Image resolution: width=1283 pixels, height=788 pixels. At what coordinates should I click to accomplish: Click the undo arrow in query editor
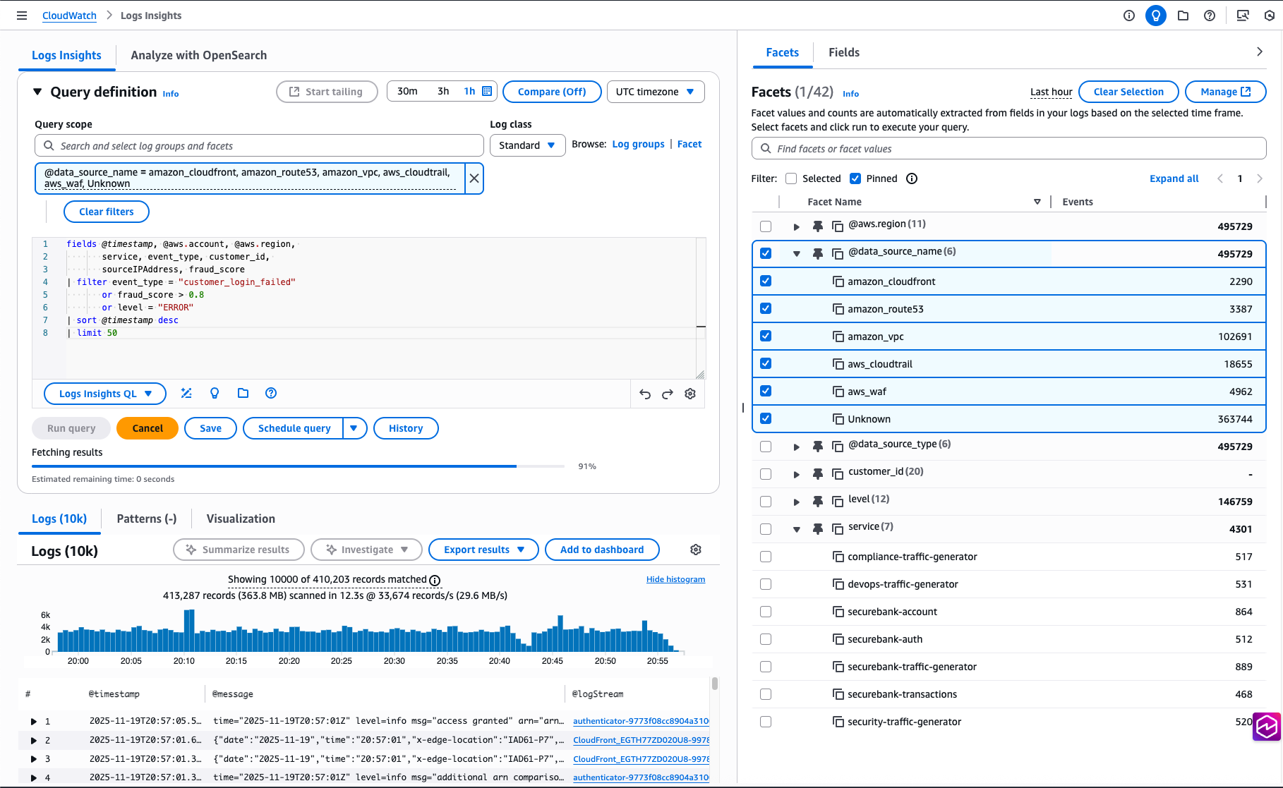click(645, 394)
